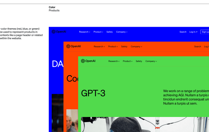Click the dark image on blue page
Image resolution: width=209 pixels, height=132 pixels.
[x=58, y=113]
